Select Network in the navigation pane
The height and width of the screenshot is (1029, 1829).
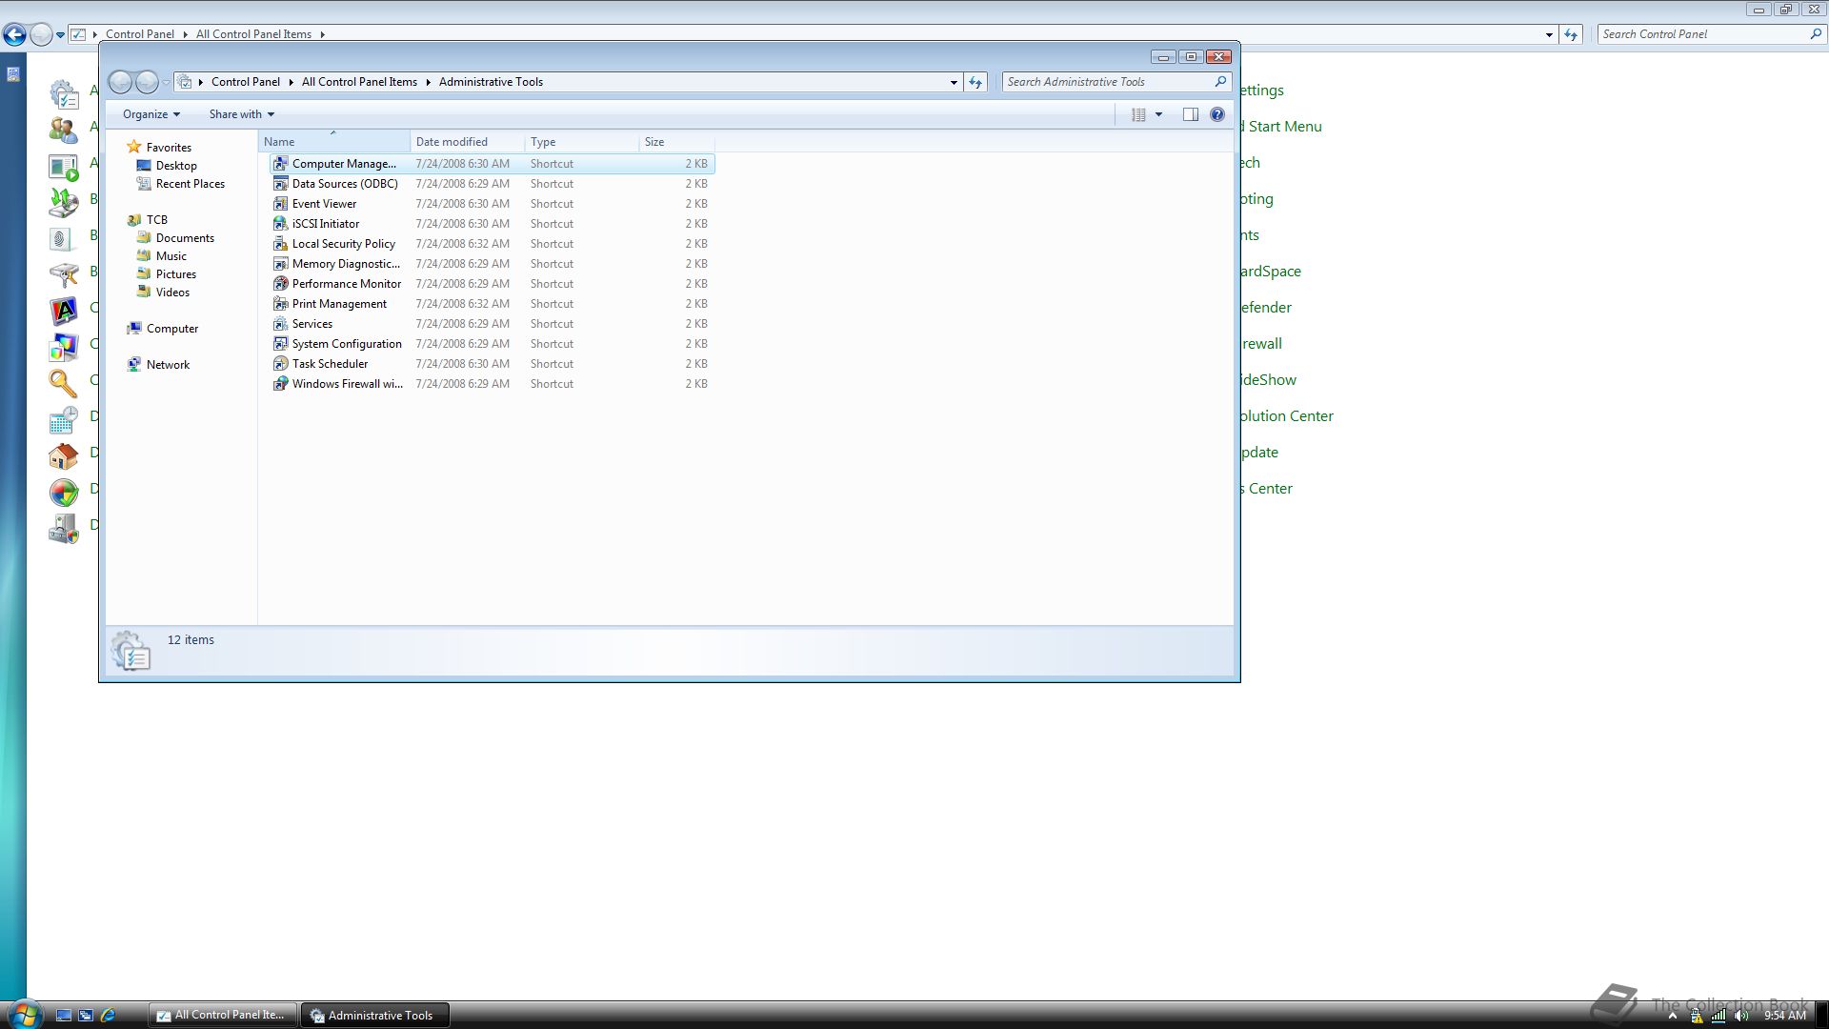tap(168, 365)
